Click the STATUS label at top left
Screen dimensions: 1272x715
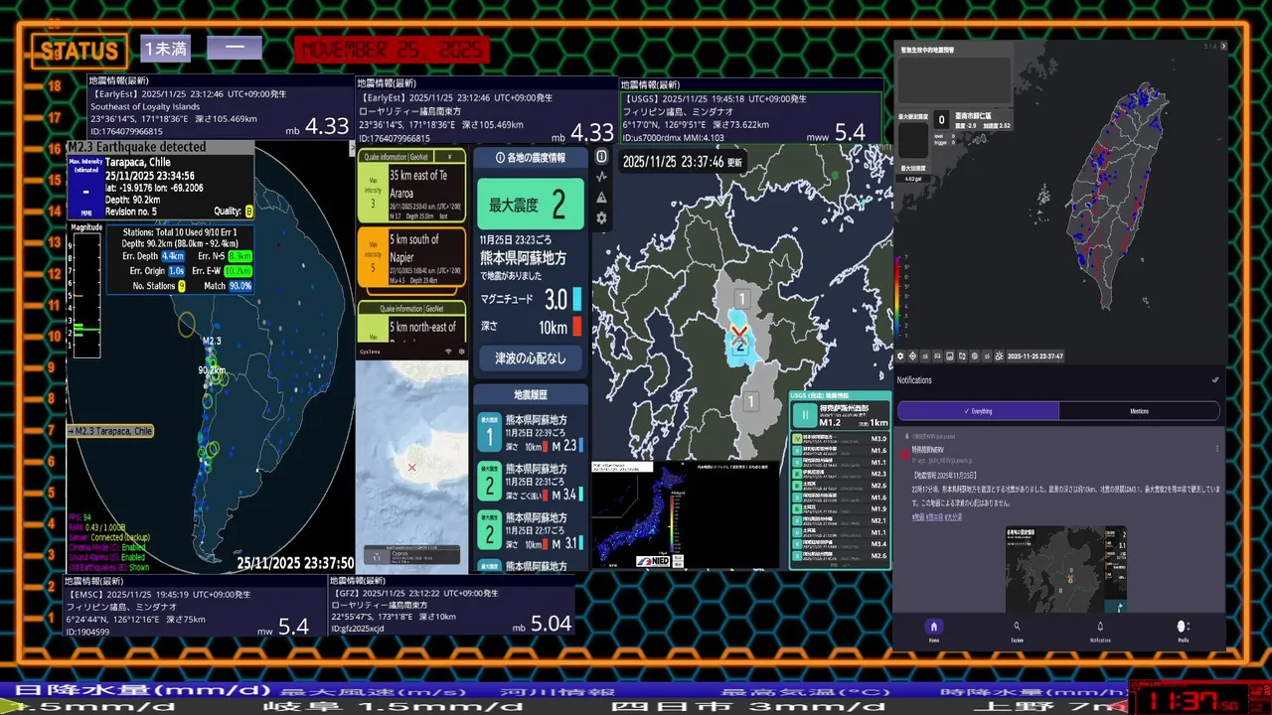(x=79, y=51)
